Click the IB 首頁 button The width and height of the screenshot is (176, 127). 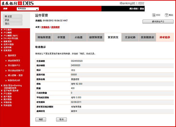pyautogui.click(x=12, y=16)
